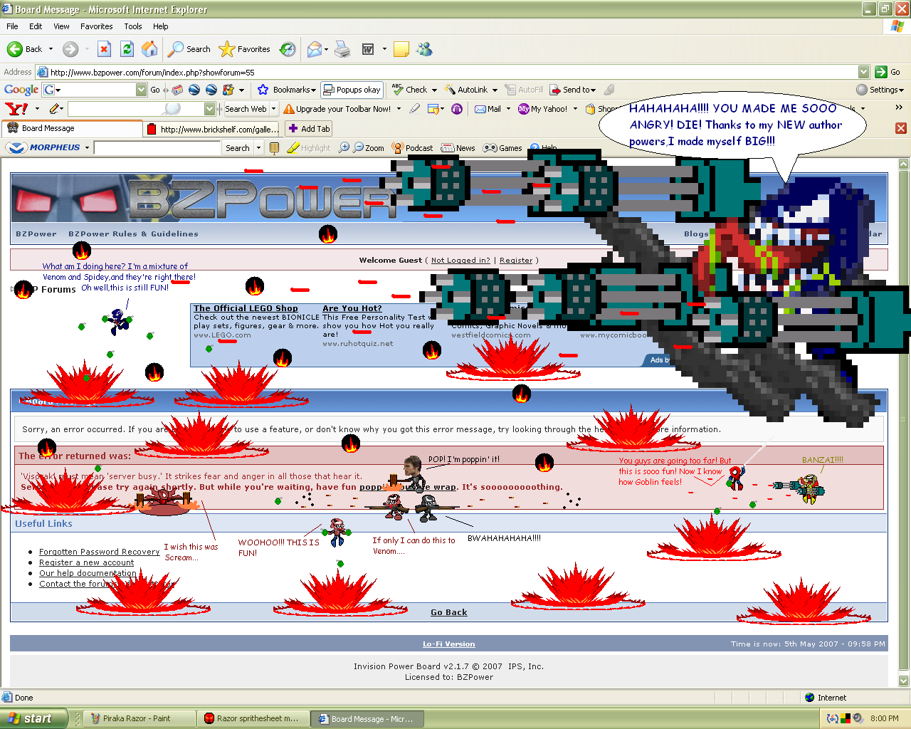The image size is (911, 729).
Task: Follow the Forgotten Password Recovery link
Action: [99, 552]
